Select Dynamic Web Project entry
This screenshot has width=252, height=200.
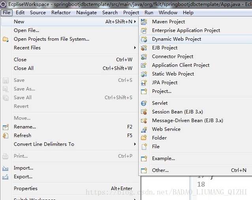pyautogui.click(x=196, y=39)
